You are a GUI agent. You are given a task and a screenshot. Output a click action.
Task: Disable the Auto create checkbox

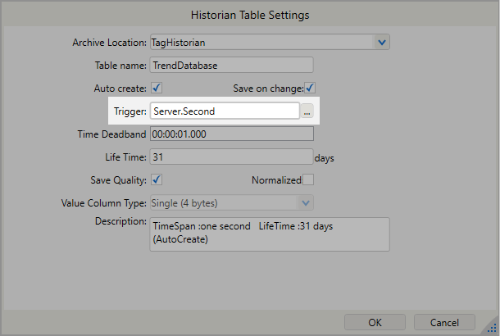point(157,88)
